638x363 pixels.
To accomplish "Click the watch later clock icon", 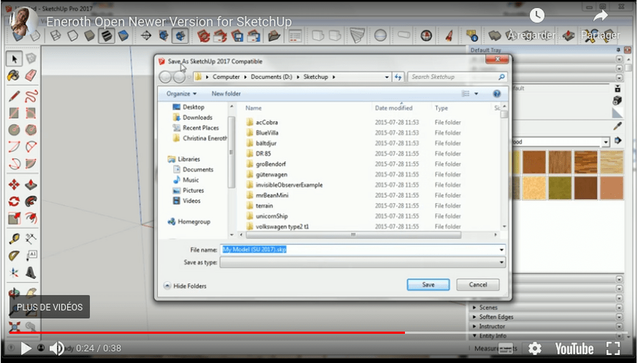I will coord(536,16).
